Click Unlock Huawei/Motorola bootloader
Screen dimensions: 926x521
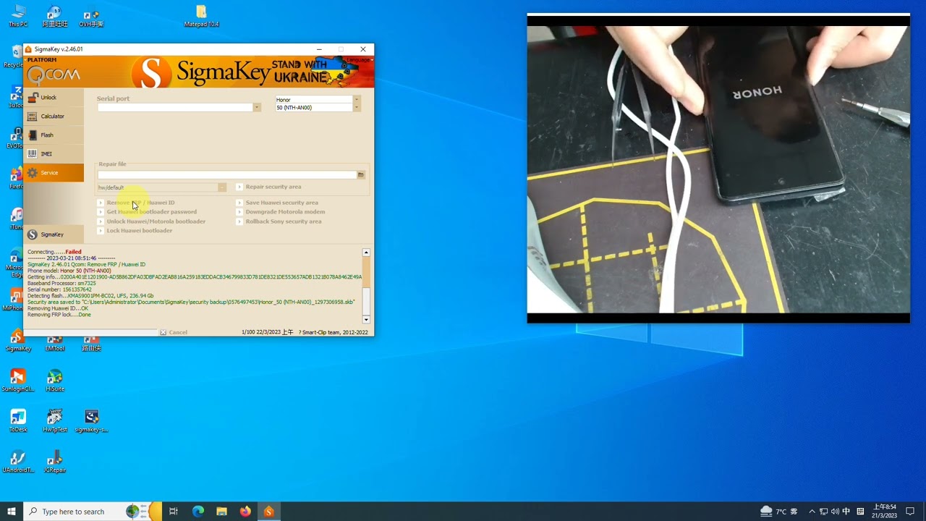pyautogui.click(x=152, y=221)
